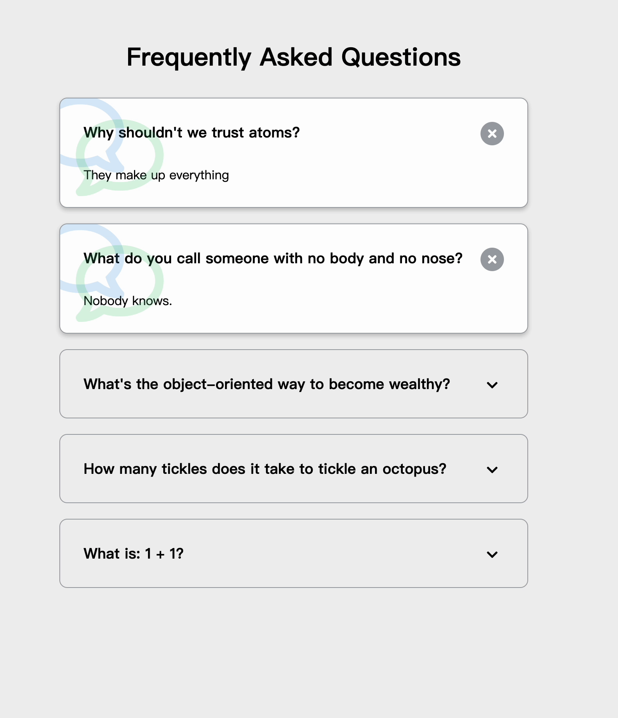Image resolution: width=618 pixels, height=718 pixels.
Task: Click chevron icon on tickle octopus question
Action: tap(492, 470)
